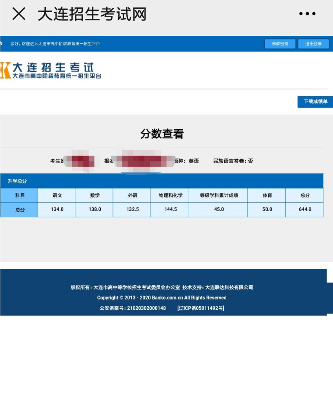The width and height of the screenshot is (333, 393).
Task: Select the 体育 score cell 50.0
Action: (x=266, y=209)
